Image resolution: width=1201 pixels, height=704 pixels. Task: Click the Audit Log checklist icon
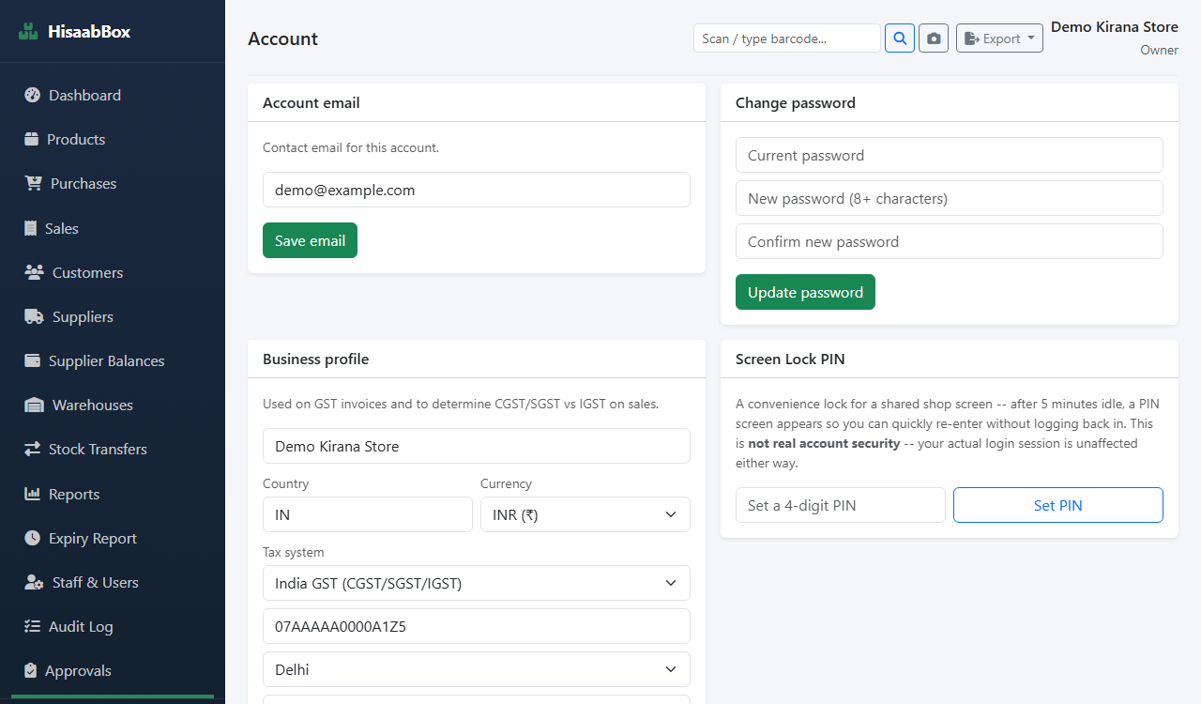[33, 626]
